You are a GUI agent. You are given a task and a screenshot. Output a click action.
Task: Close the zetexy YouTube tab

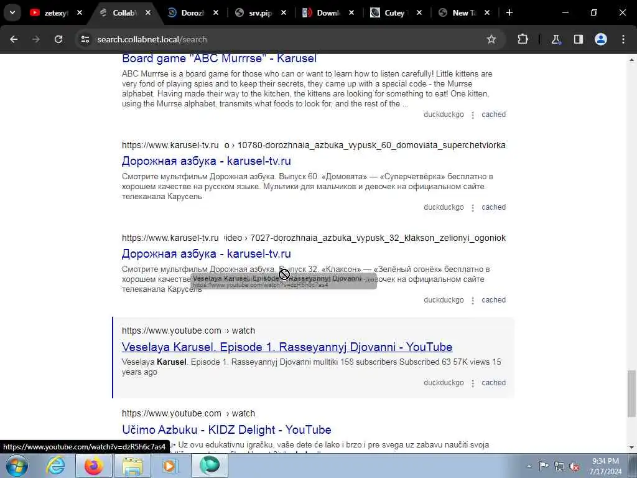(x=80, y=13)
